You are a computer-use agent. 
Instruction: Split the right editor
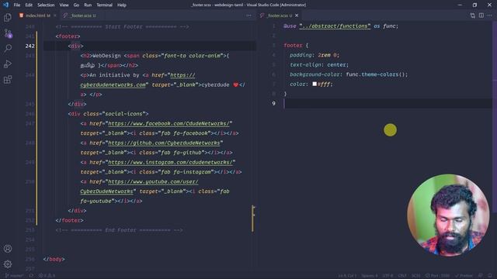pos(481,15)
